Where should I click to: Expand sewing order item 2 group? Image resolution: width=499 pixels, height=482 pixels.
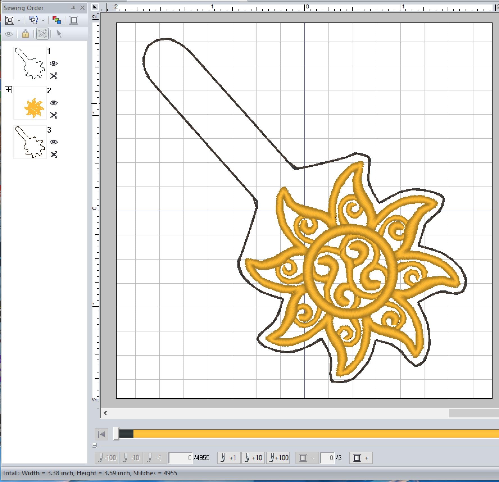pos(8,90)
